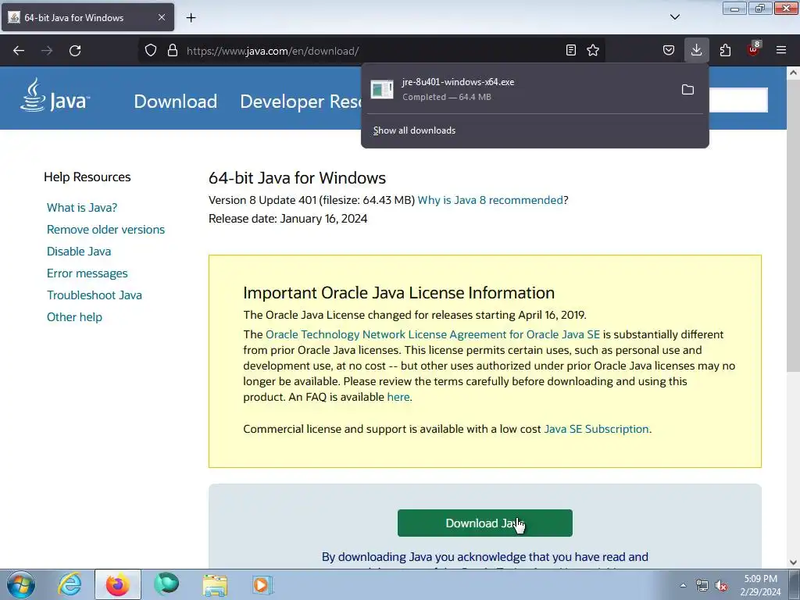Click the Java logo in header
Screen dimensions: 800x600
click(x=55, y=95)
